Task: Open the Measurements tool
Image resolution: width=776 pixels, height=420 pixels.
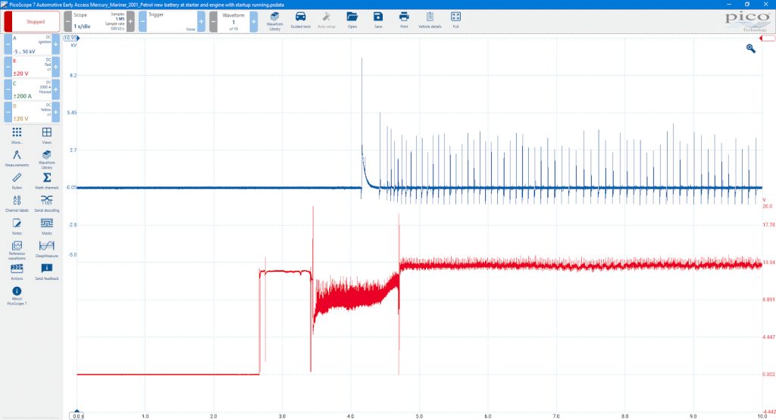Action: (17, 158)
